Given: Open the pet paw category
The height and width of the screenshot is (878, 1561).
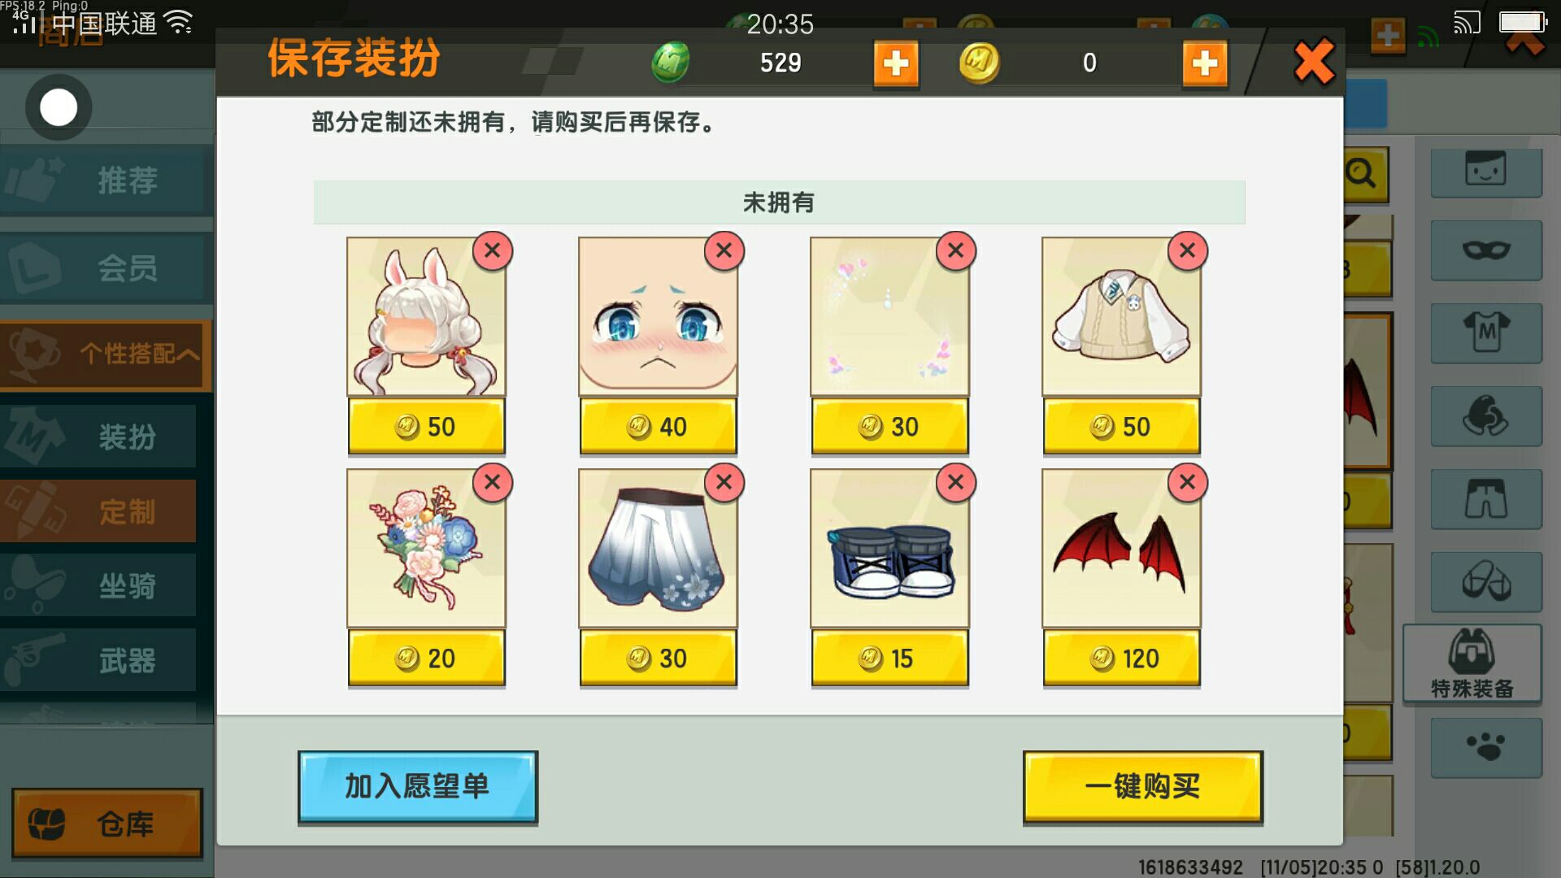Looking at the screenshot, I should [x=1486, y=748].
